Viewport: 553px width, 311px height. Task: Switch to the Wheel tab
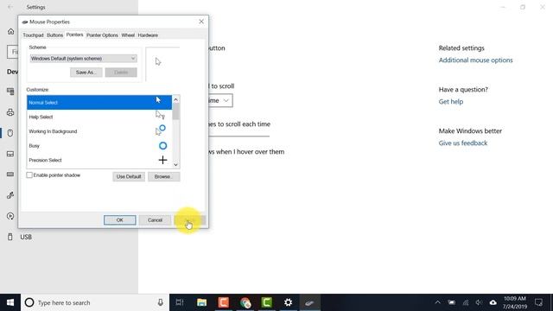pyautogui.click(x=128, y=35)
